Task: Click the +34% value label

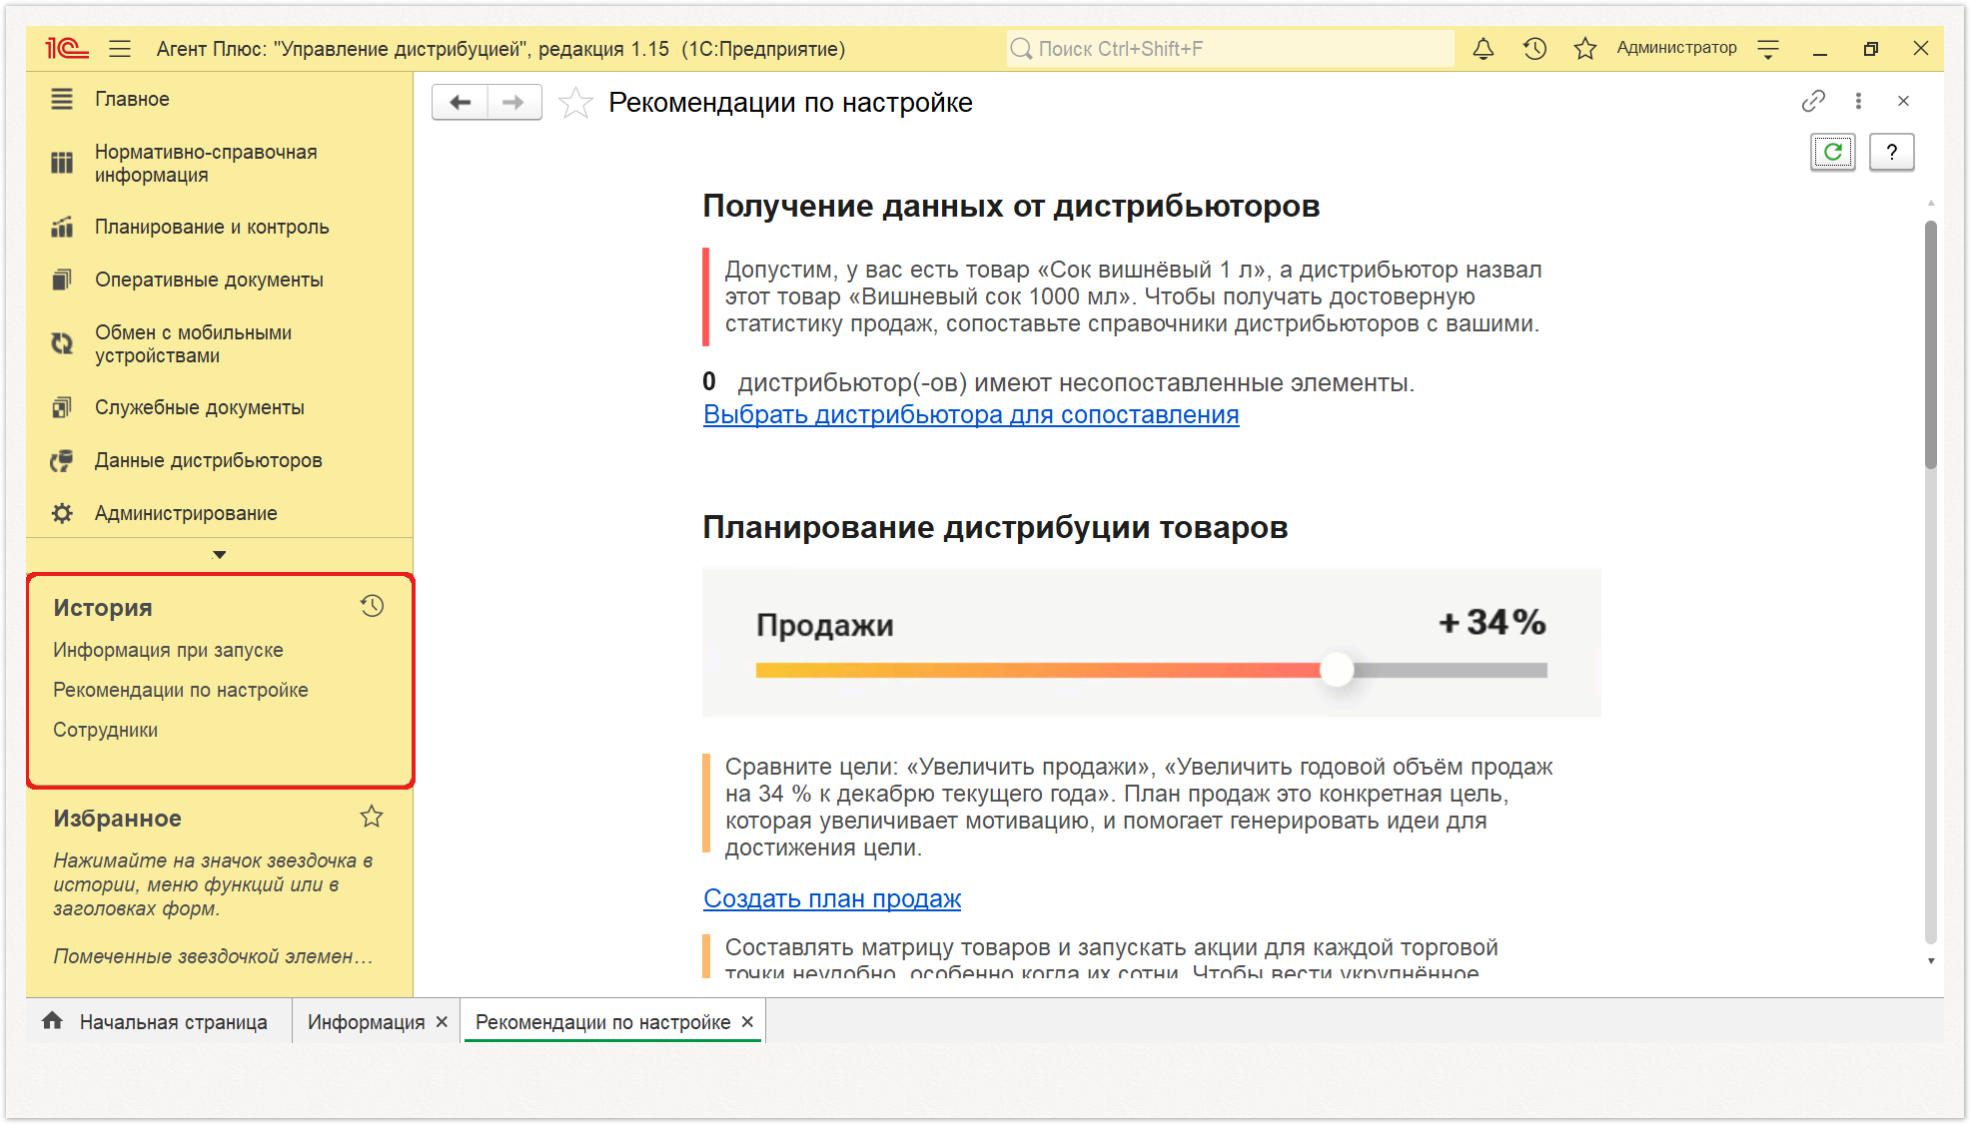Action: [x=1492, y=622]
